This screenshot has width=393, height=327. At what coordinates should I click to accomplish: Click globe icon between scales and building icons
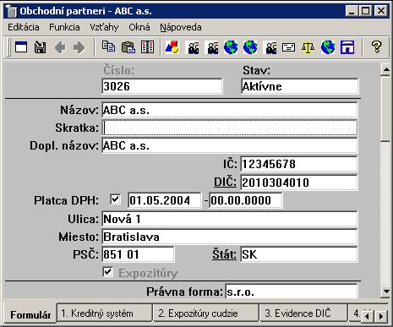328,47
